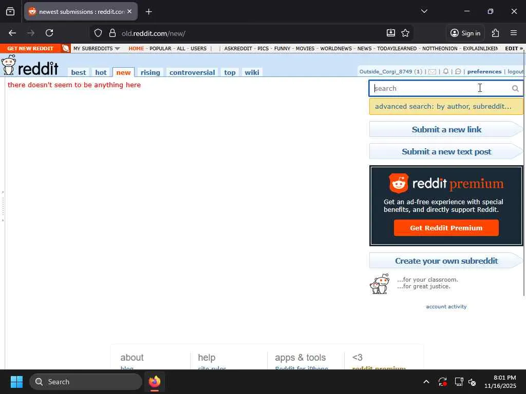Click the sync update tray icon
The width and height of the screenshot is (526, 394).
coord(442,382)
